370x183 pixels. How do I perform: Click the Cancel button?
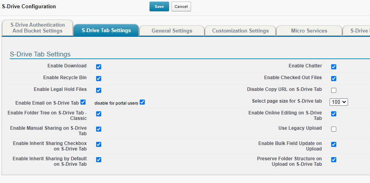[x=181, y=7]
